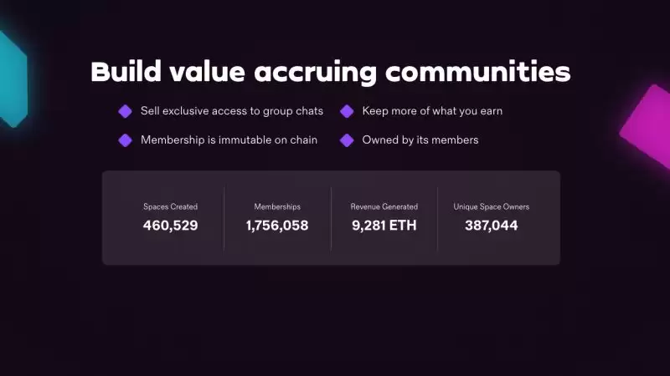Click the diamond bullet beside "Owned by its members"
This screenshot has width=670, height=376.
[x=347, y=140]
